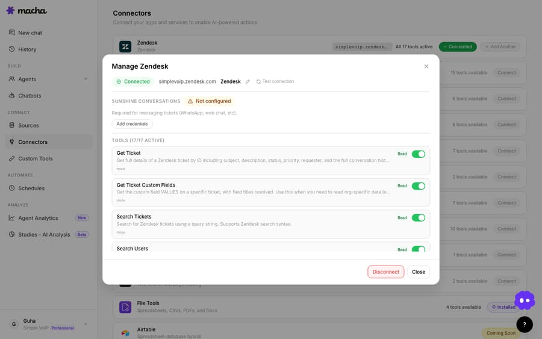Open the Guha account menu chevron
The width and height of the screenshot is (542, 339).
[x=86, y=324]
